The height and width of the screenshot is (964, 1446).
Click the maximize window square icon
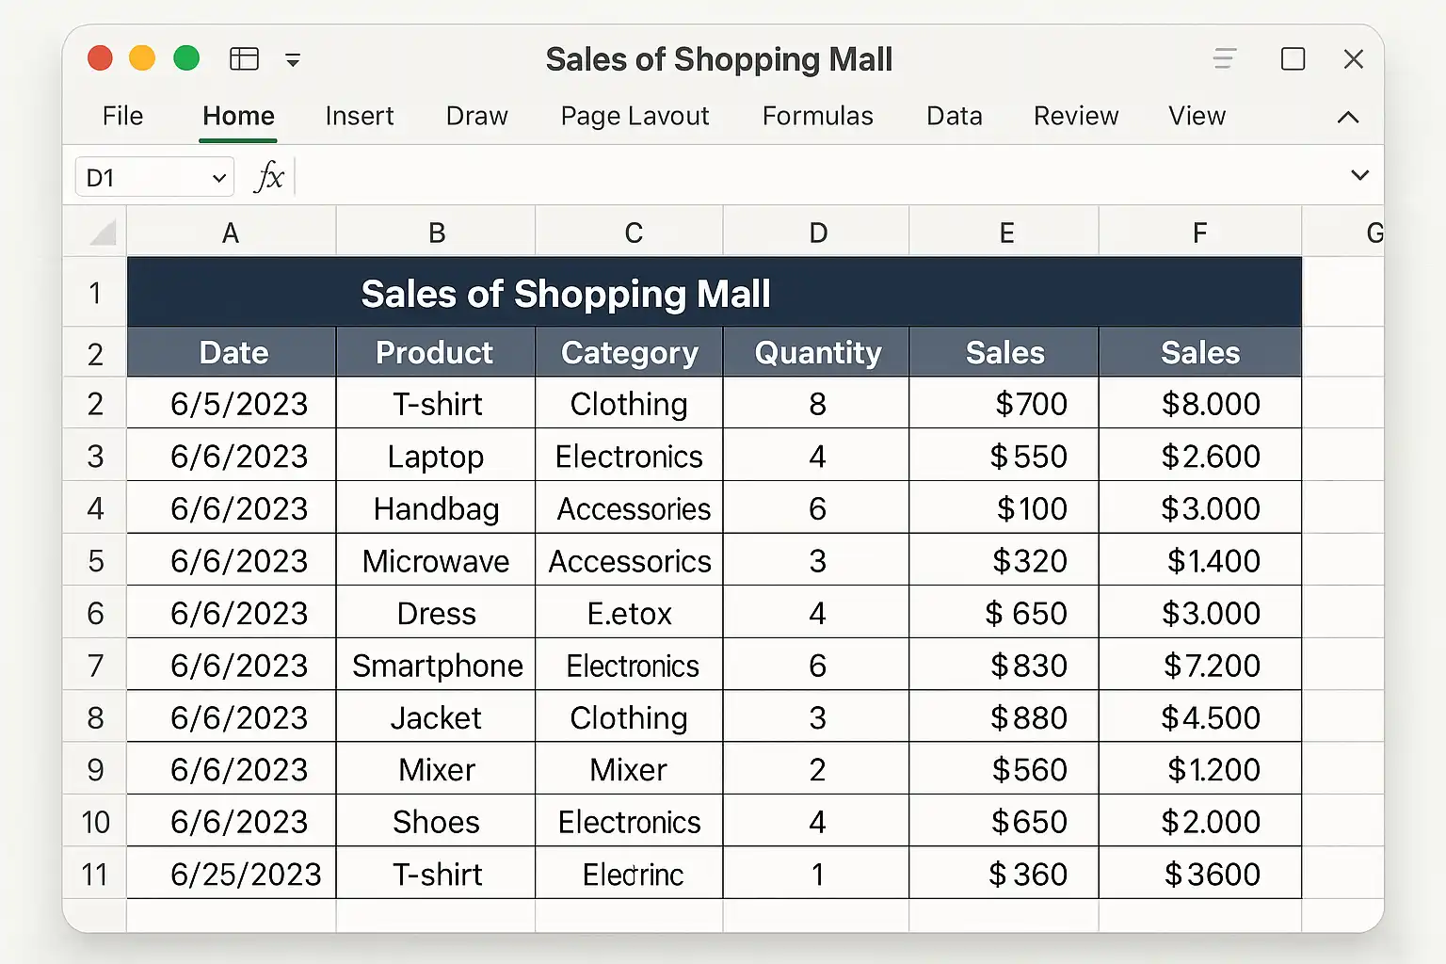pos(1293,59)
